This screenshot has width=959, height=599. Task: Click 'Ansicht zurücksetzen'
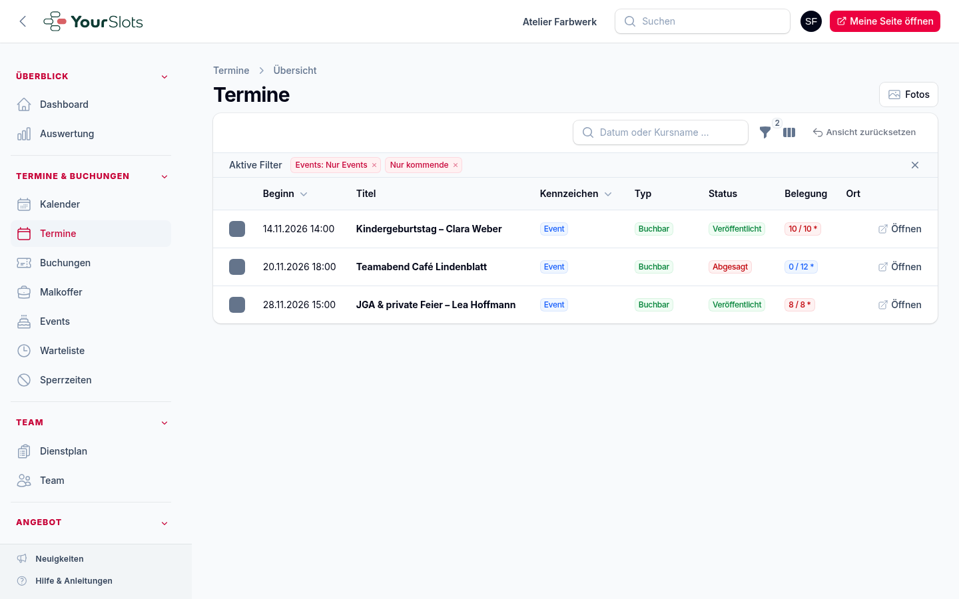864,132
